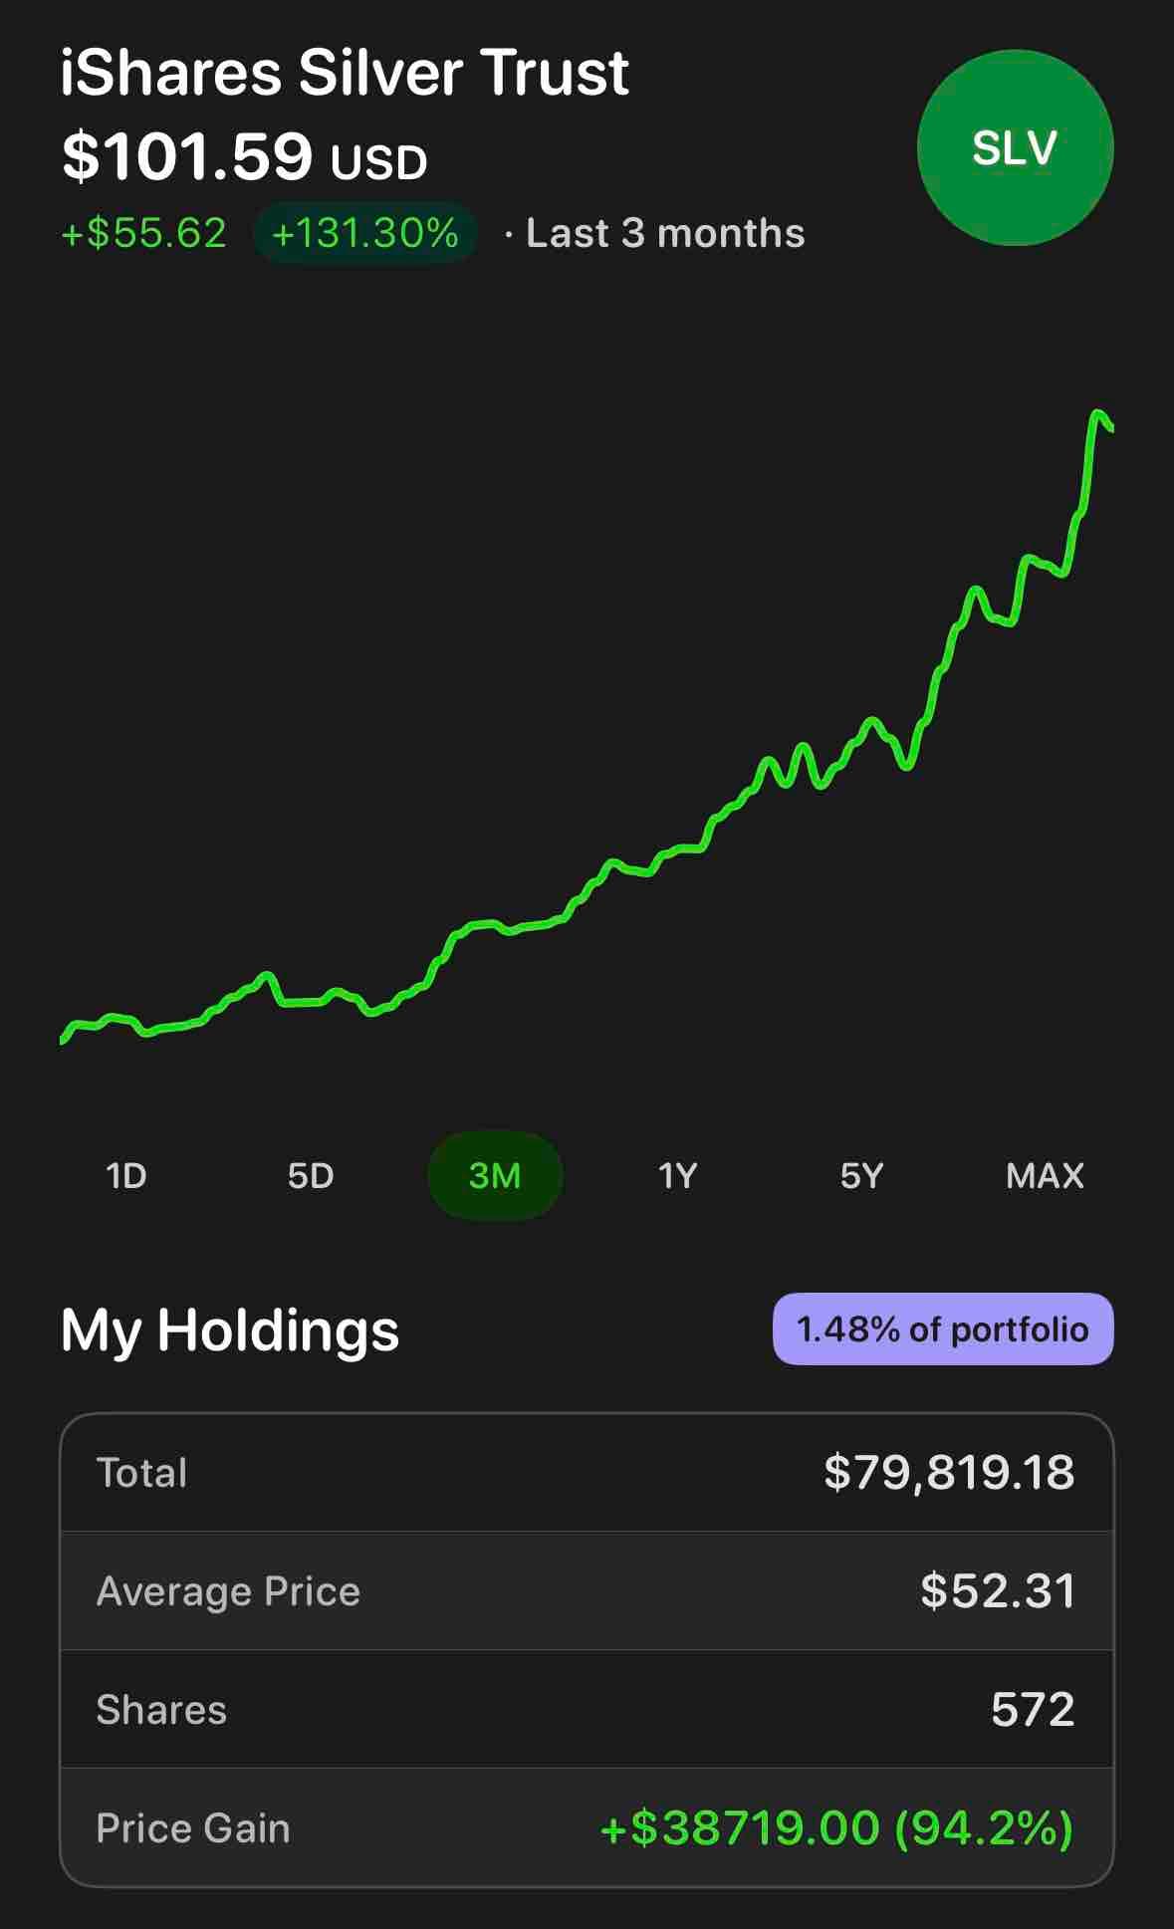The width and height of the screenshot is (1174, 1929).
Task: Switch chart to 5D range
Action: (311, 1176)
